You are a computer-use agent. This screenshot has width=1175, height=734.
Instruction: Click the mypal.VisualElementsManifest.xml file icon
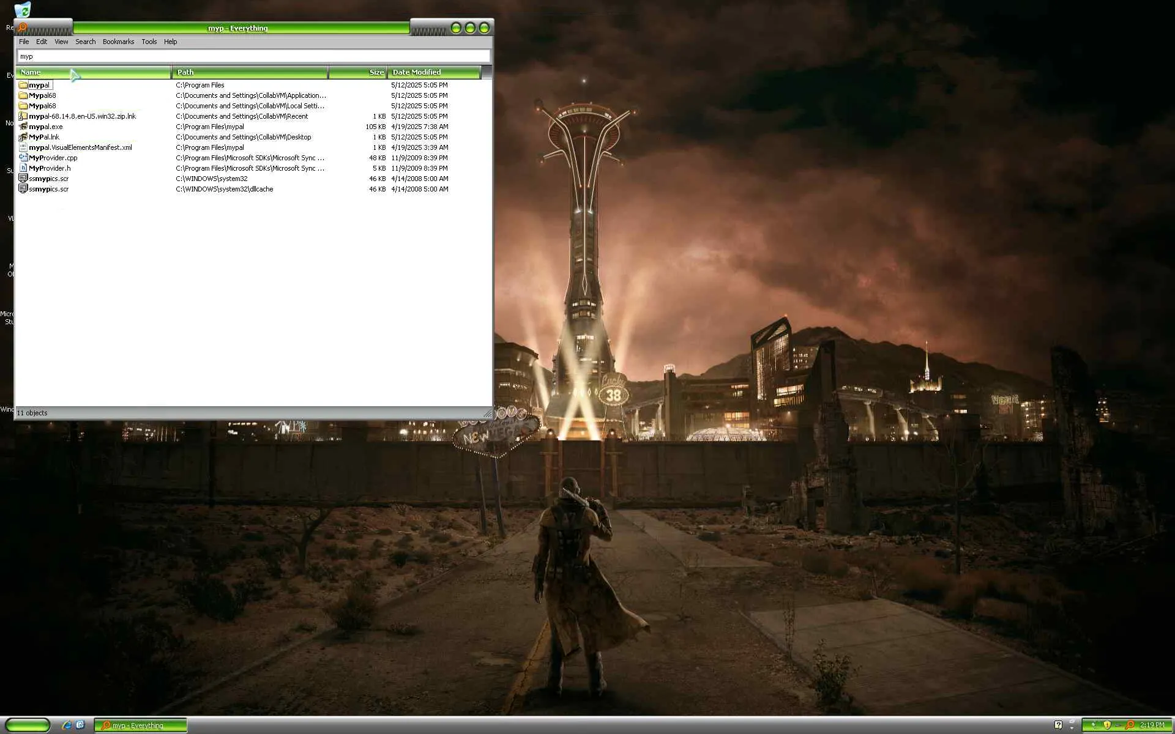[x=23, y=147]
